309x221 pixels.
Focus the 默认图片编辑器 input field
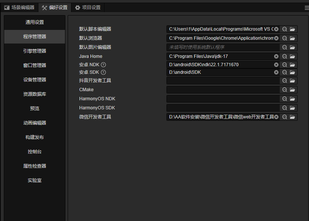click(x=223, y=47)
